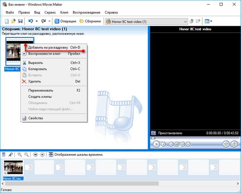241x193 pixels.
Task: Open project using folder icon in toolbar
Action: (13, 21)
